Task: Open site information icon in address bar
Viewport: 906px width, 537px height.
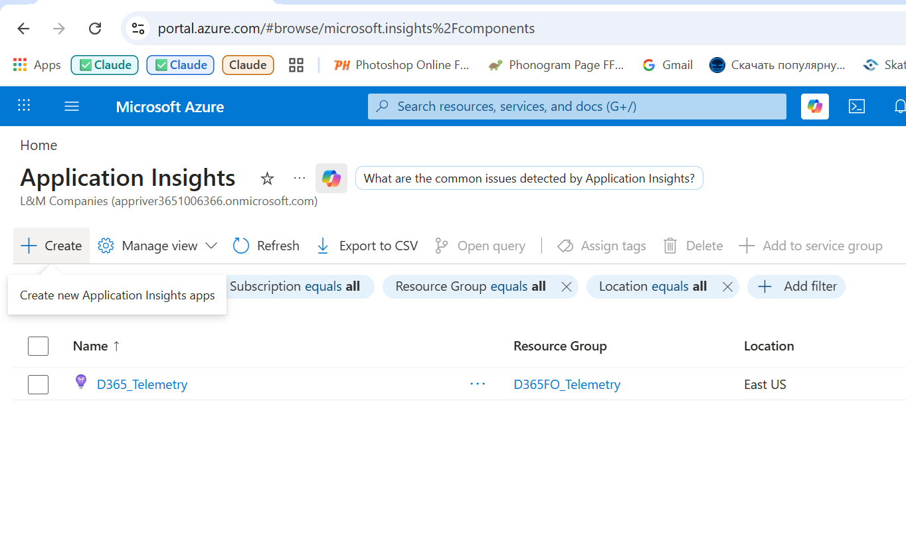Action: (x=138, y=29)
